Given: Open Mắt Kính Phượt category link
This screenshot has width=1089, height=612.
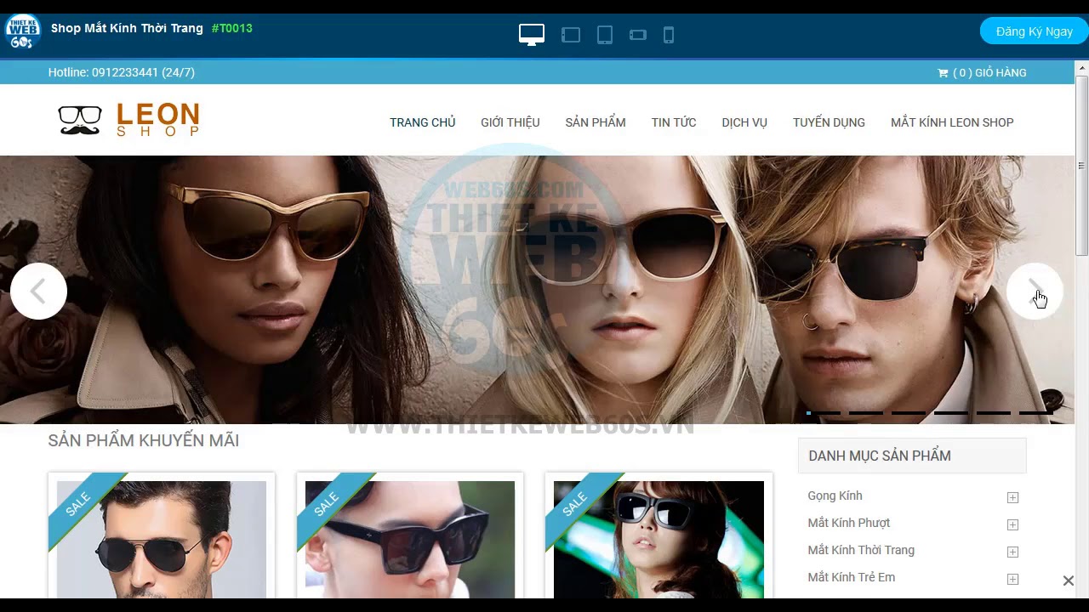Looking at the screenshot, I should point(848,523).
